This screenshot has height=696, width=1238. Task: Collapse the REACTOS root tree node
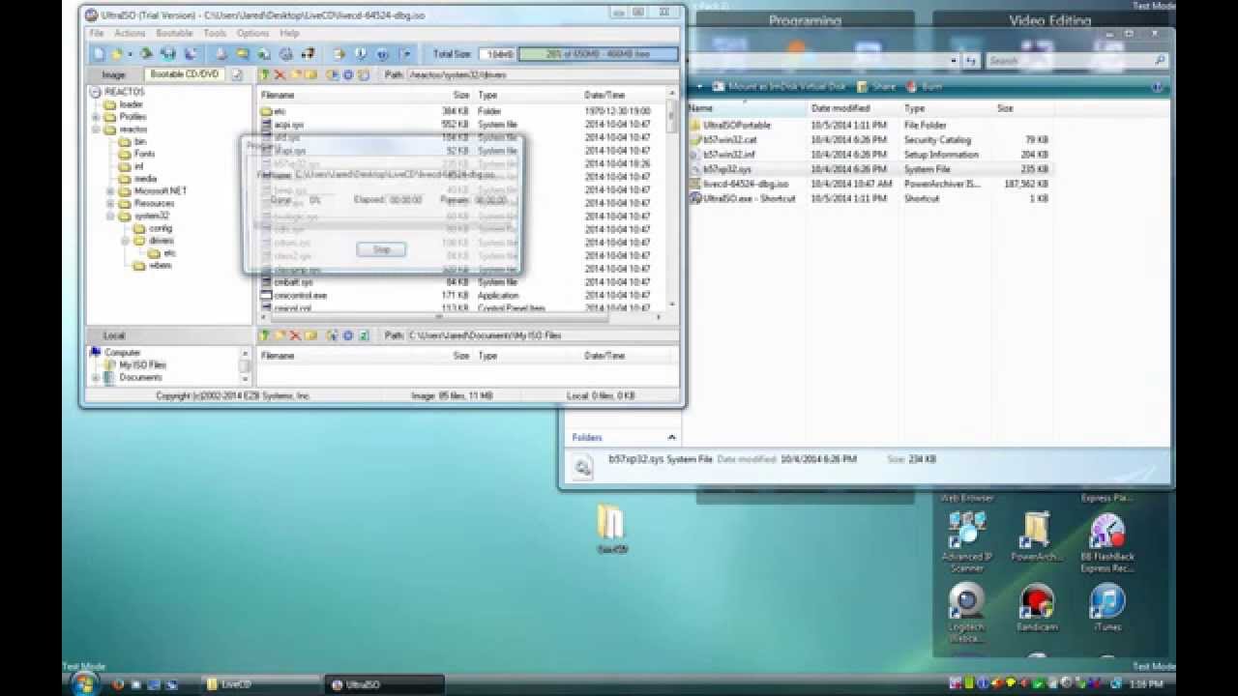(x=96, y=93)
